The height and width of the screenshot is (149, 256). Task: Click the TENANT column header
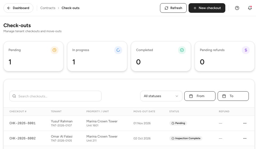coord(56,111)
